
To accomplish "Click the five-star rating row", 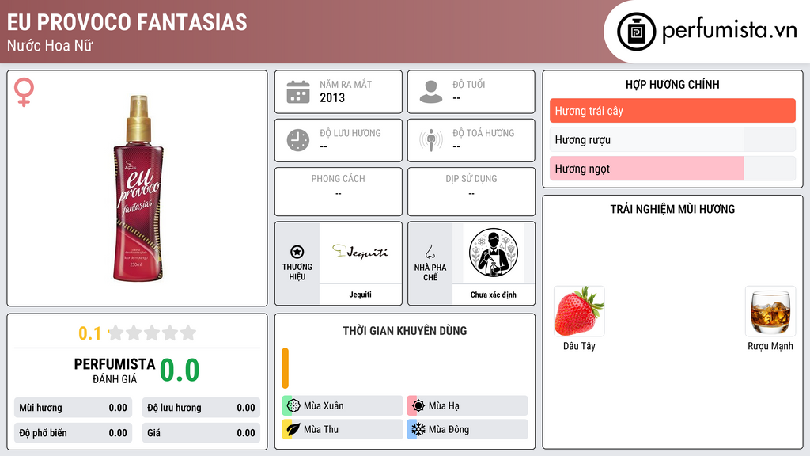I will pyautogui.click(x=153, y=332).
